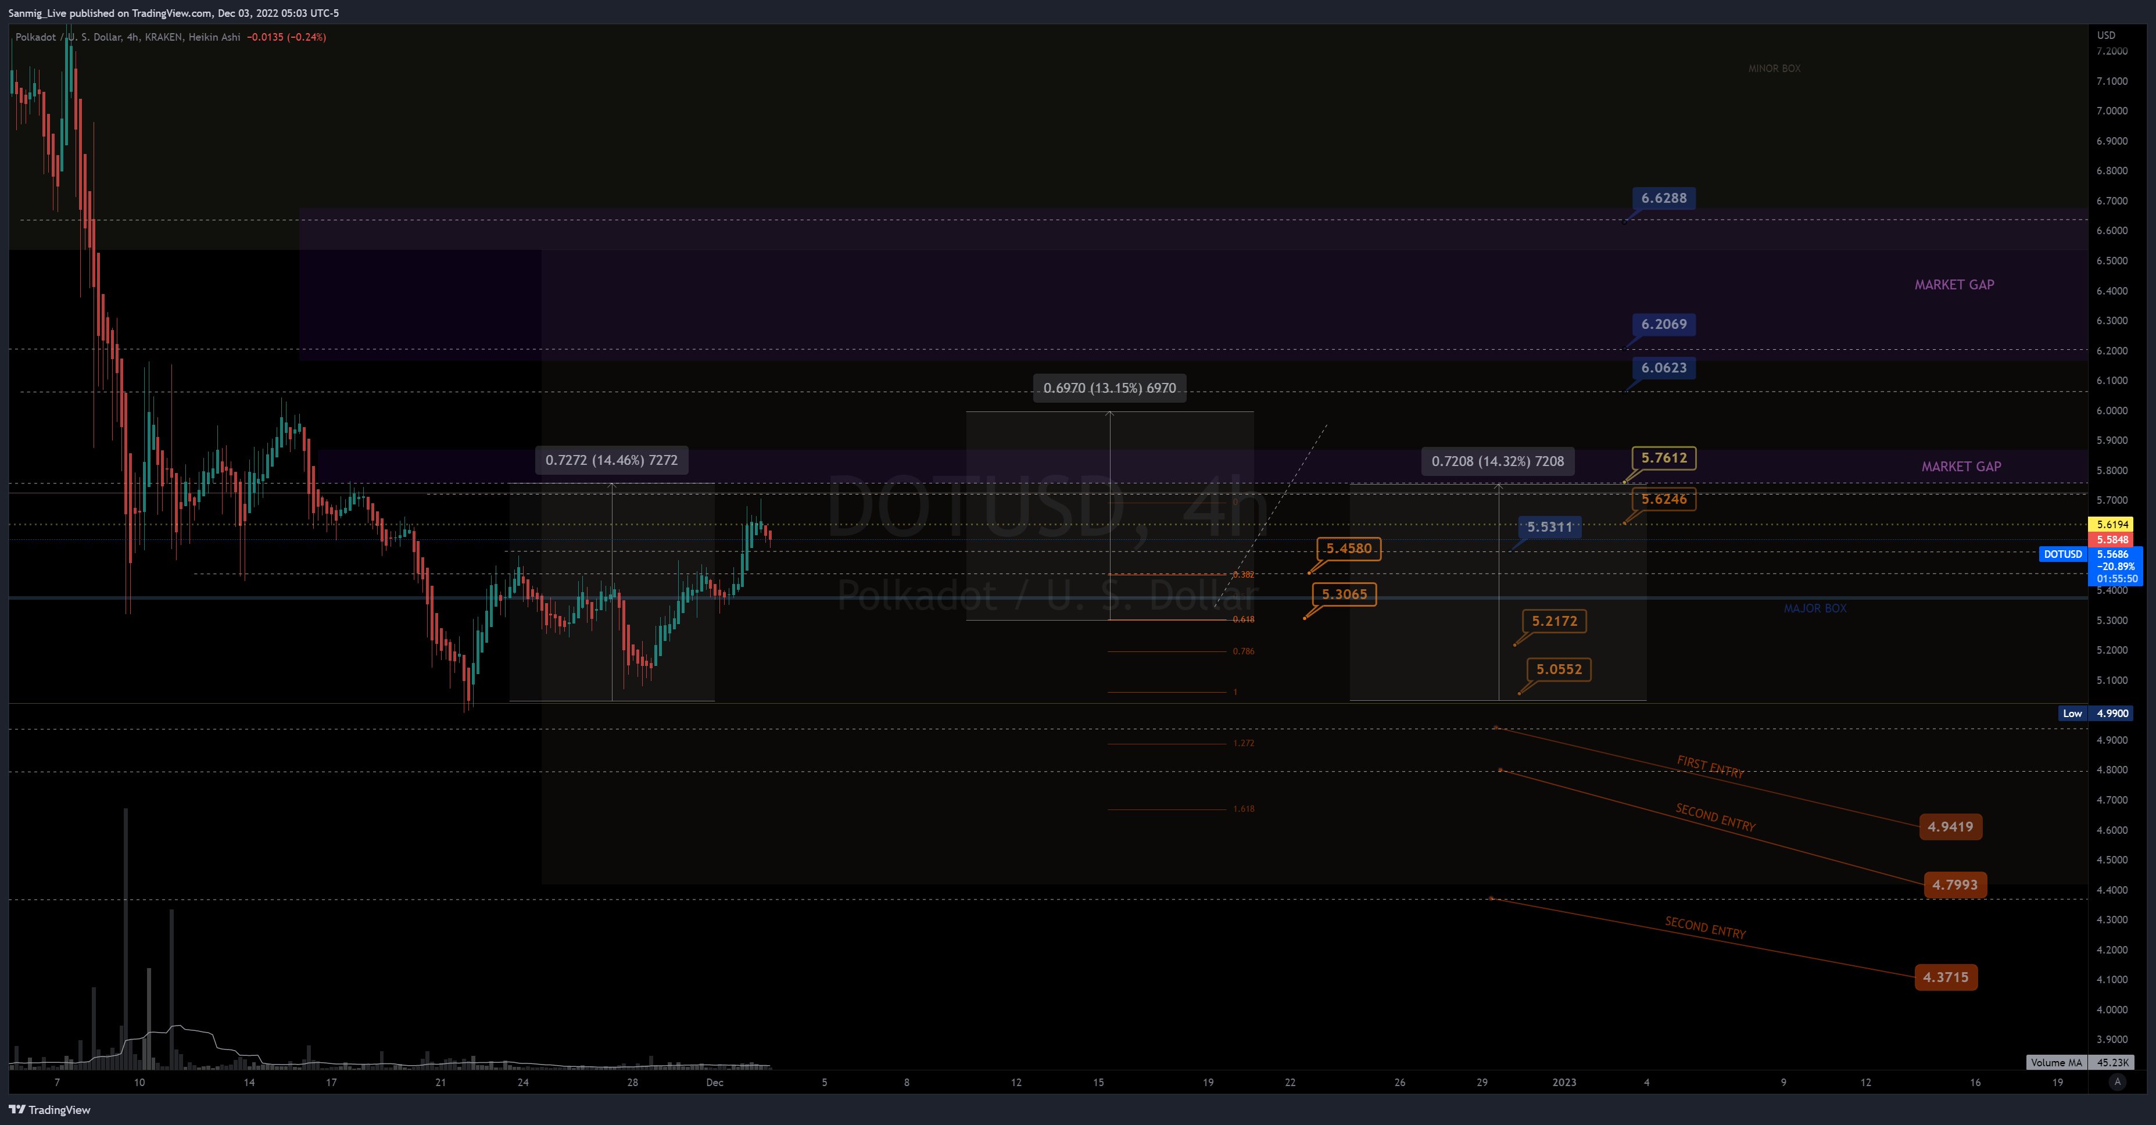Click the Polkadot / U. S. Dollar chart title
Viewport: 2156px width, 1125px height.
point(128,37)
